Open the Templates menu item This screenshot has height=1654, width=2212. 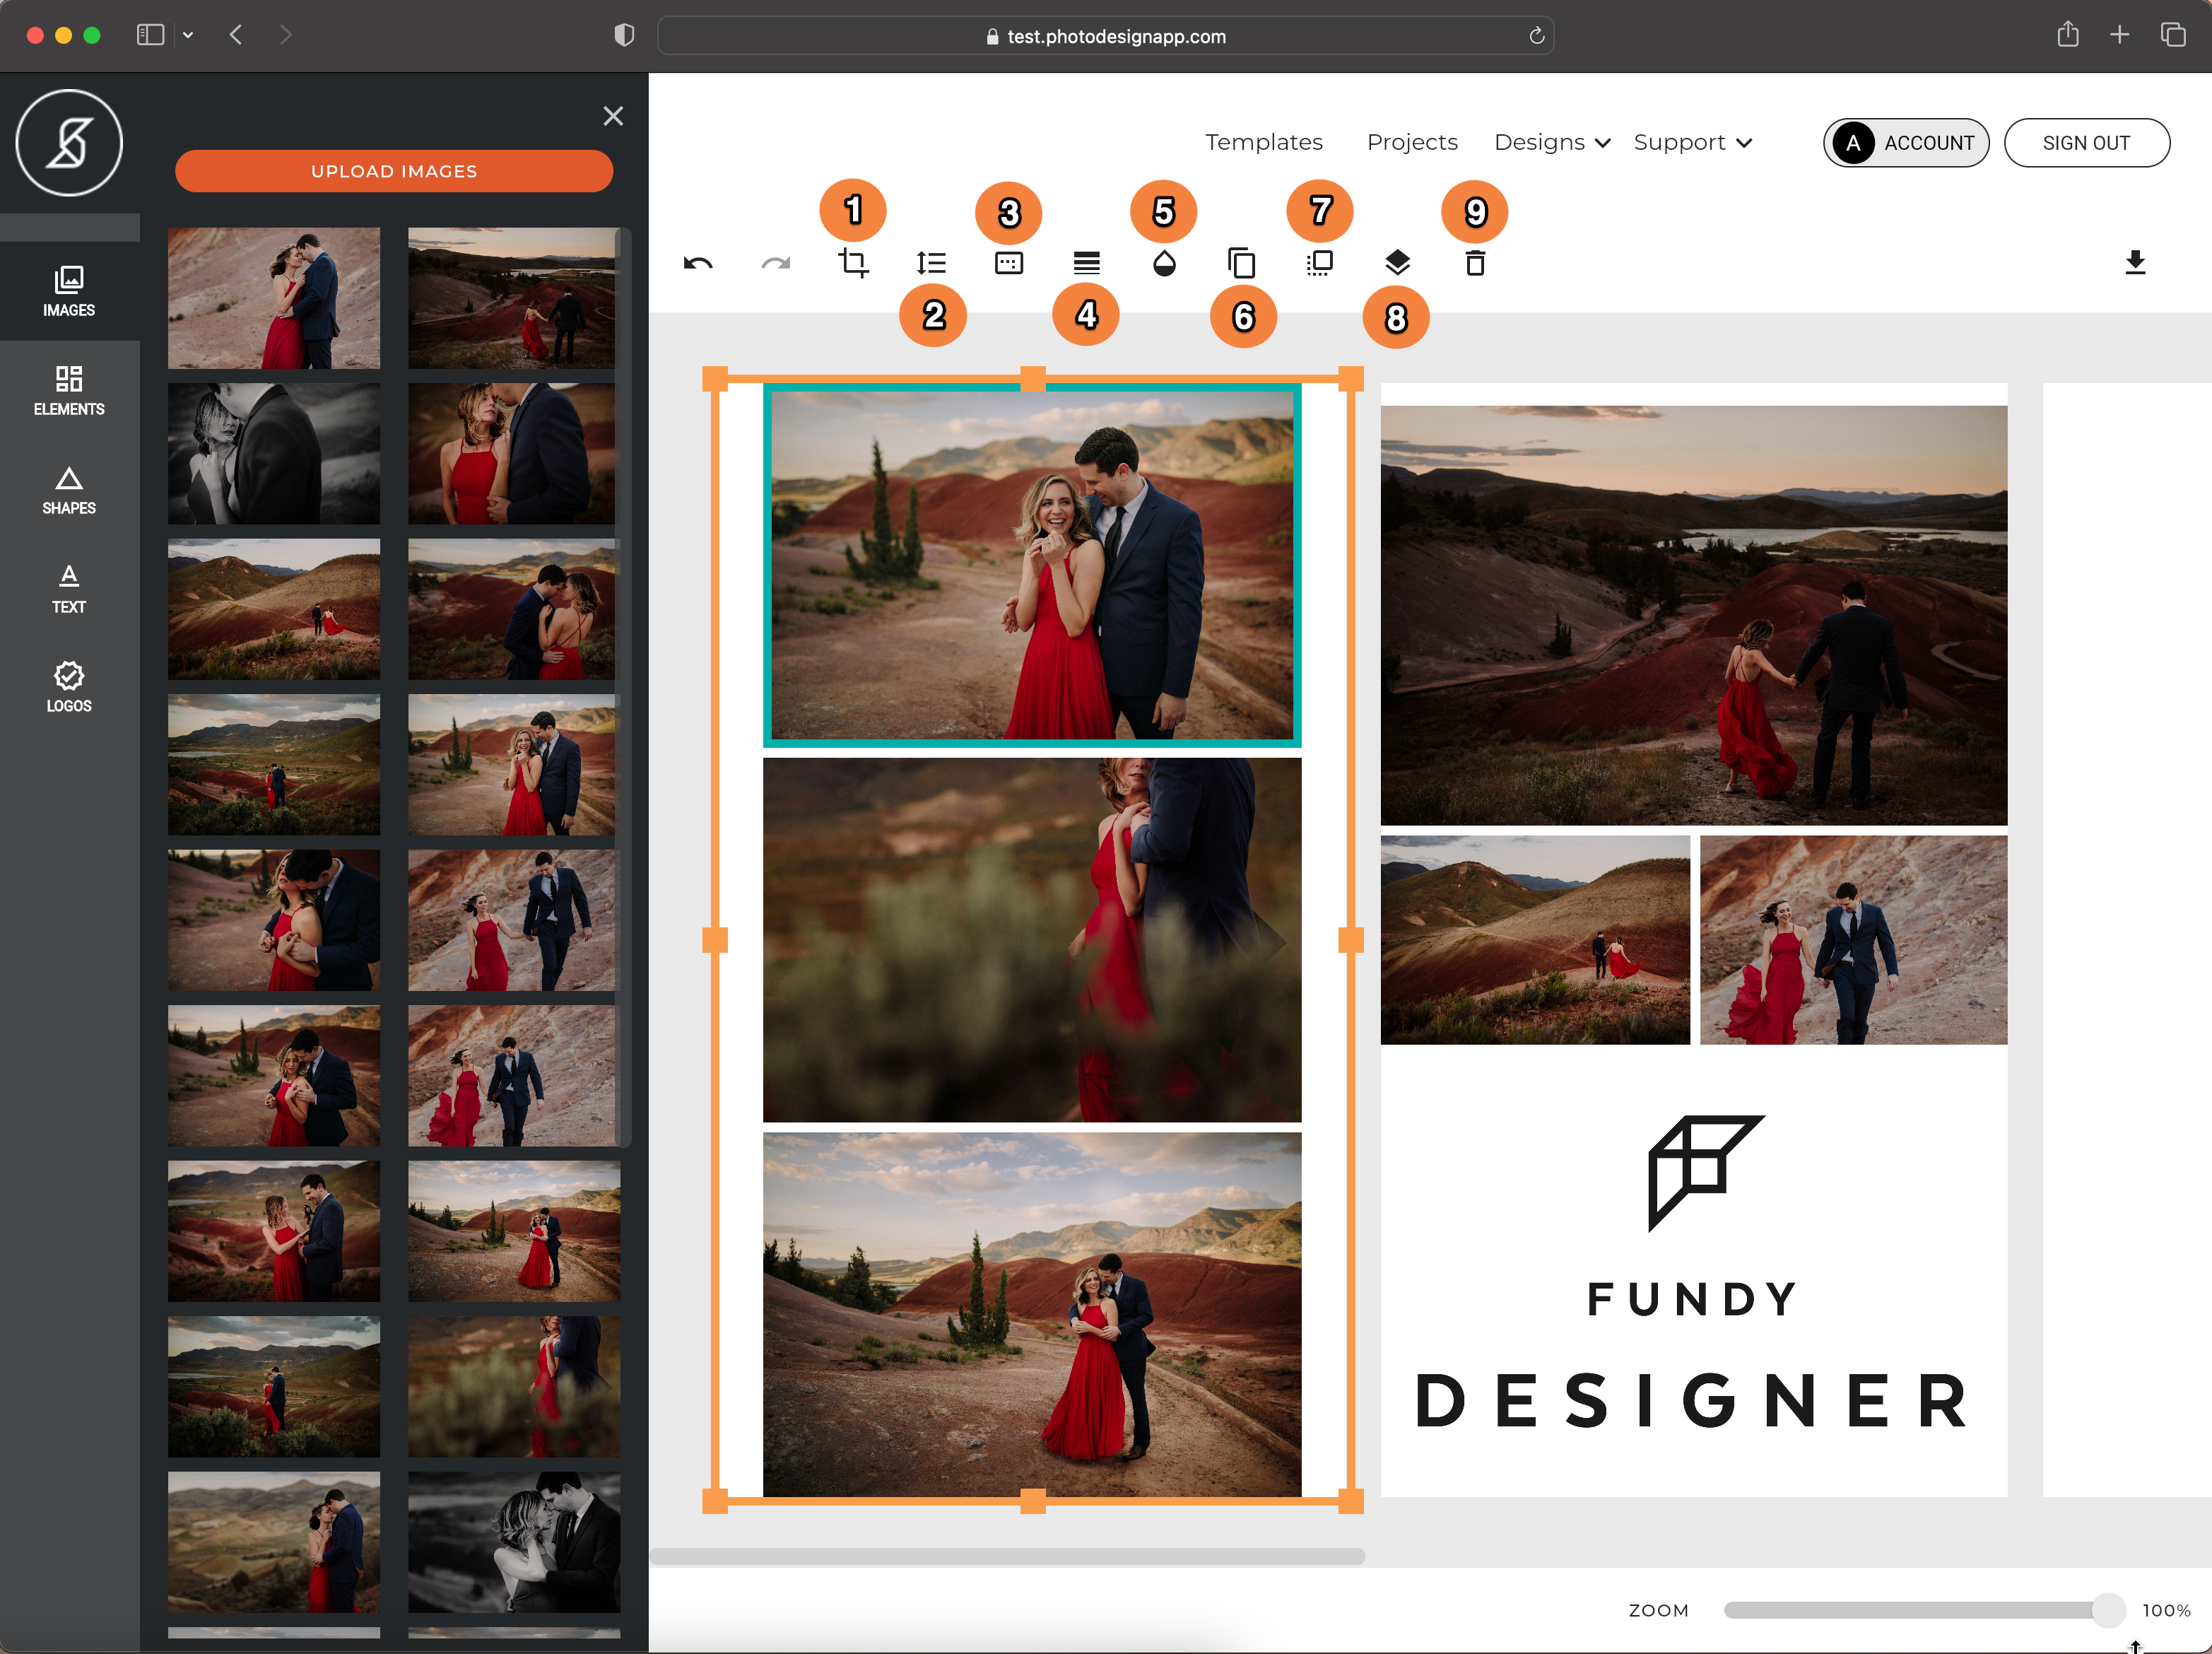tap(1263, 142)
